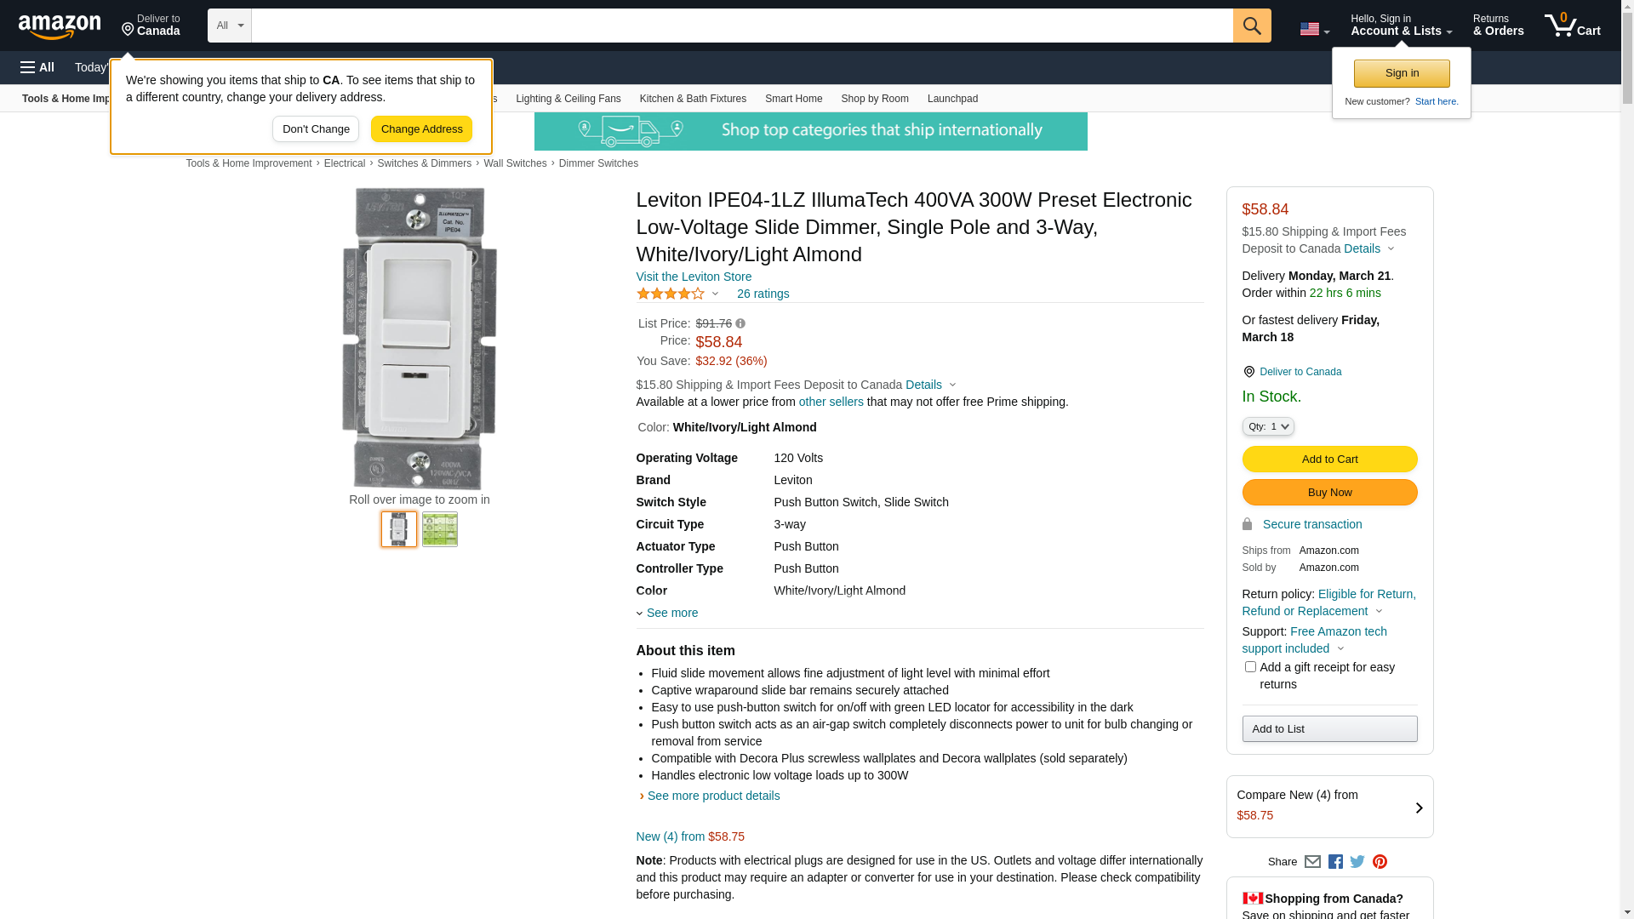Click the search magnifier button

click(x=1251, y=26)
